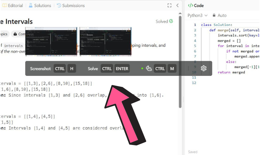Click the Editorial book icon
Viewport: 260px width, 155px height.
4,6
